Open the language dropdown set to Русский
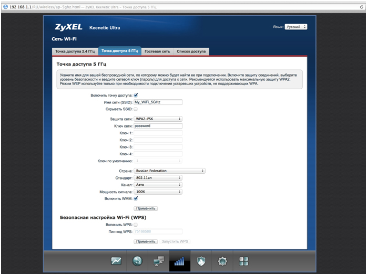The height and width of the screenshot is (275, 367). click(x=296, y=27)
